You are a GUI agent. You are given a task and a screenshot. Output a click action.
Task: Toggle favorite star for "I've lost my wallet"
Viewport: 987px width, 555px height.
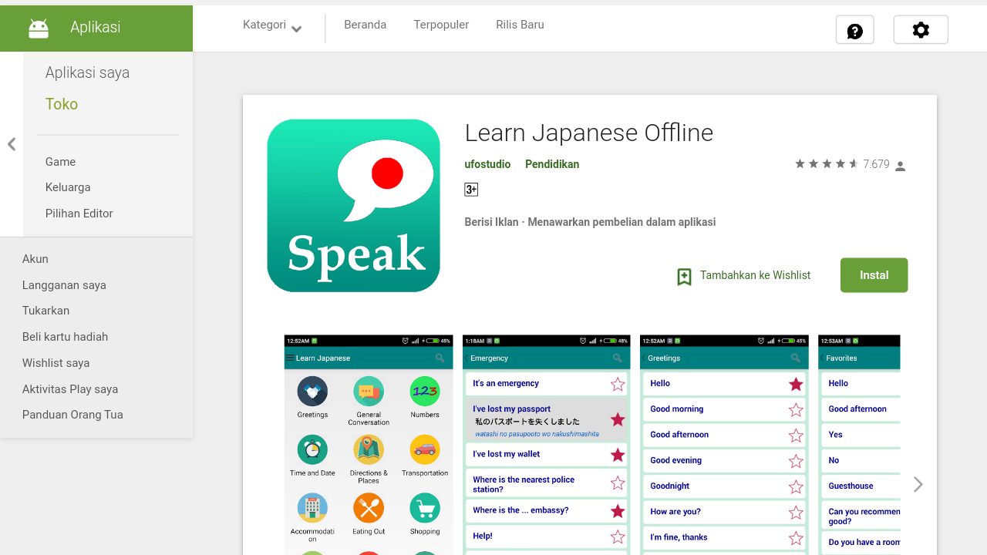pos(618,455)
